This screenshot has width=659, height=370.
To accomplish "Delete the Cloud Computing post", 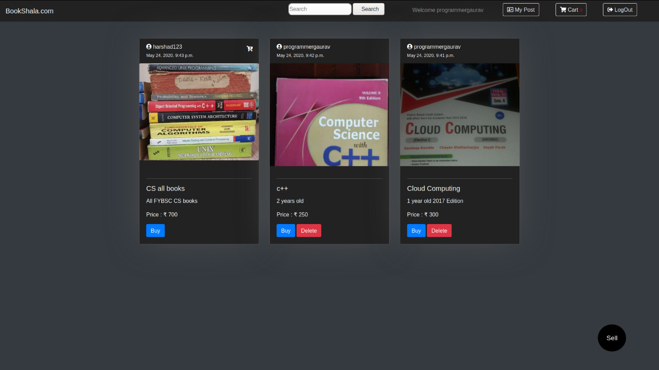I will pos(439,231).
